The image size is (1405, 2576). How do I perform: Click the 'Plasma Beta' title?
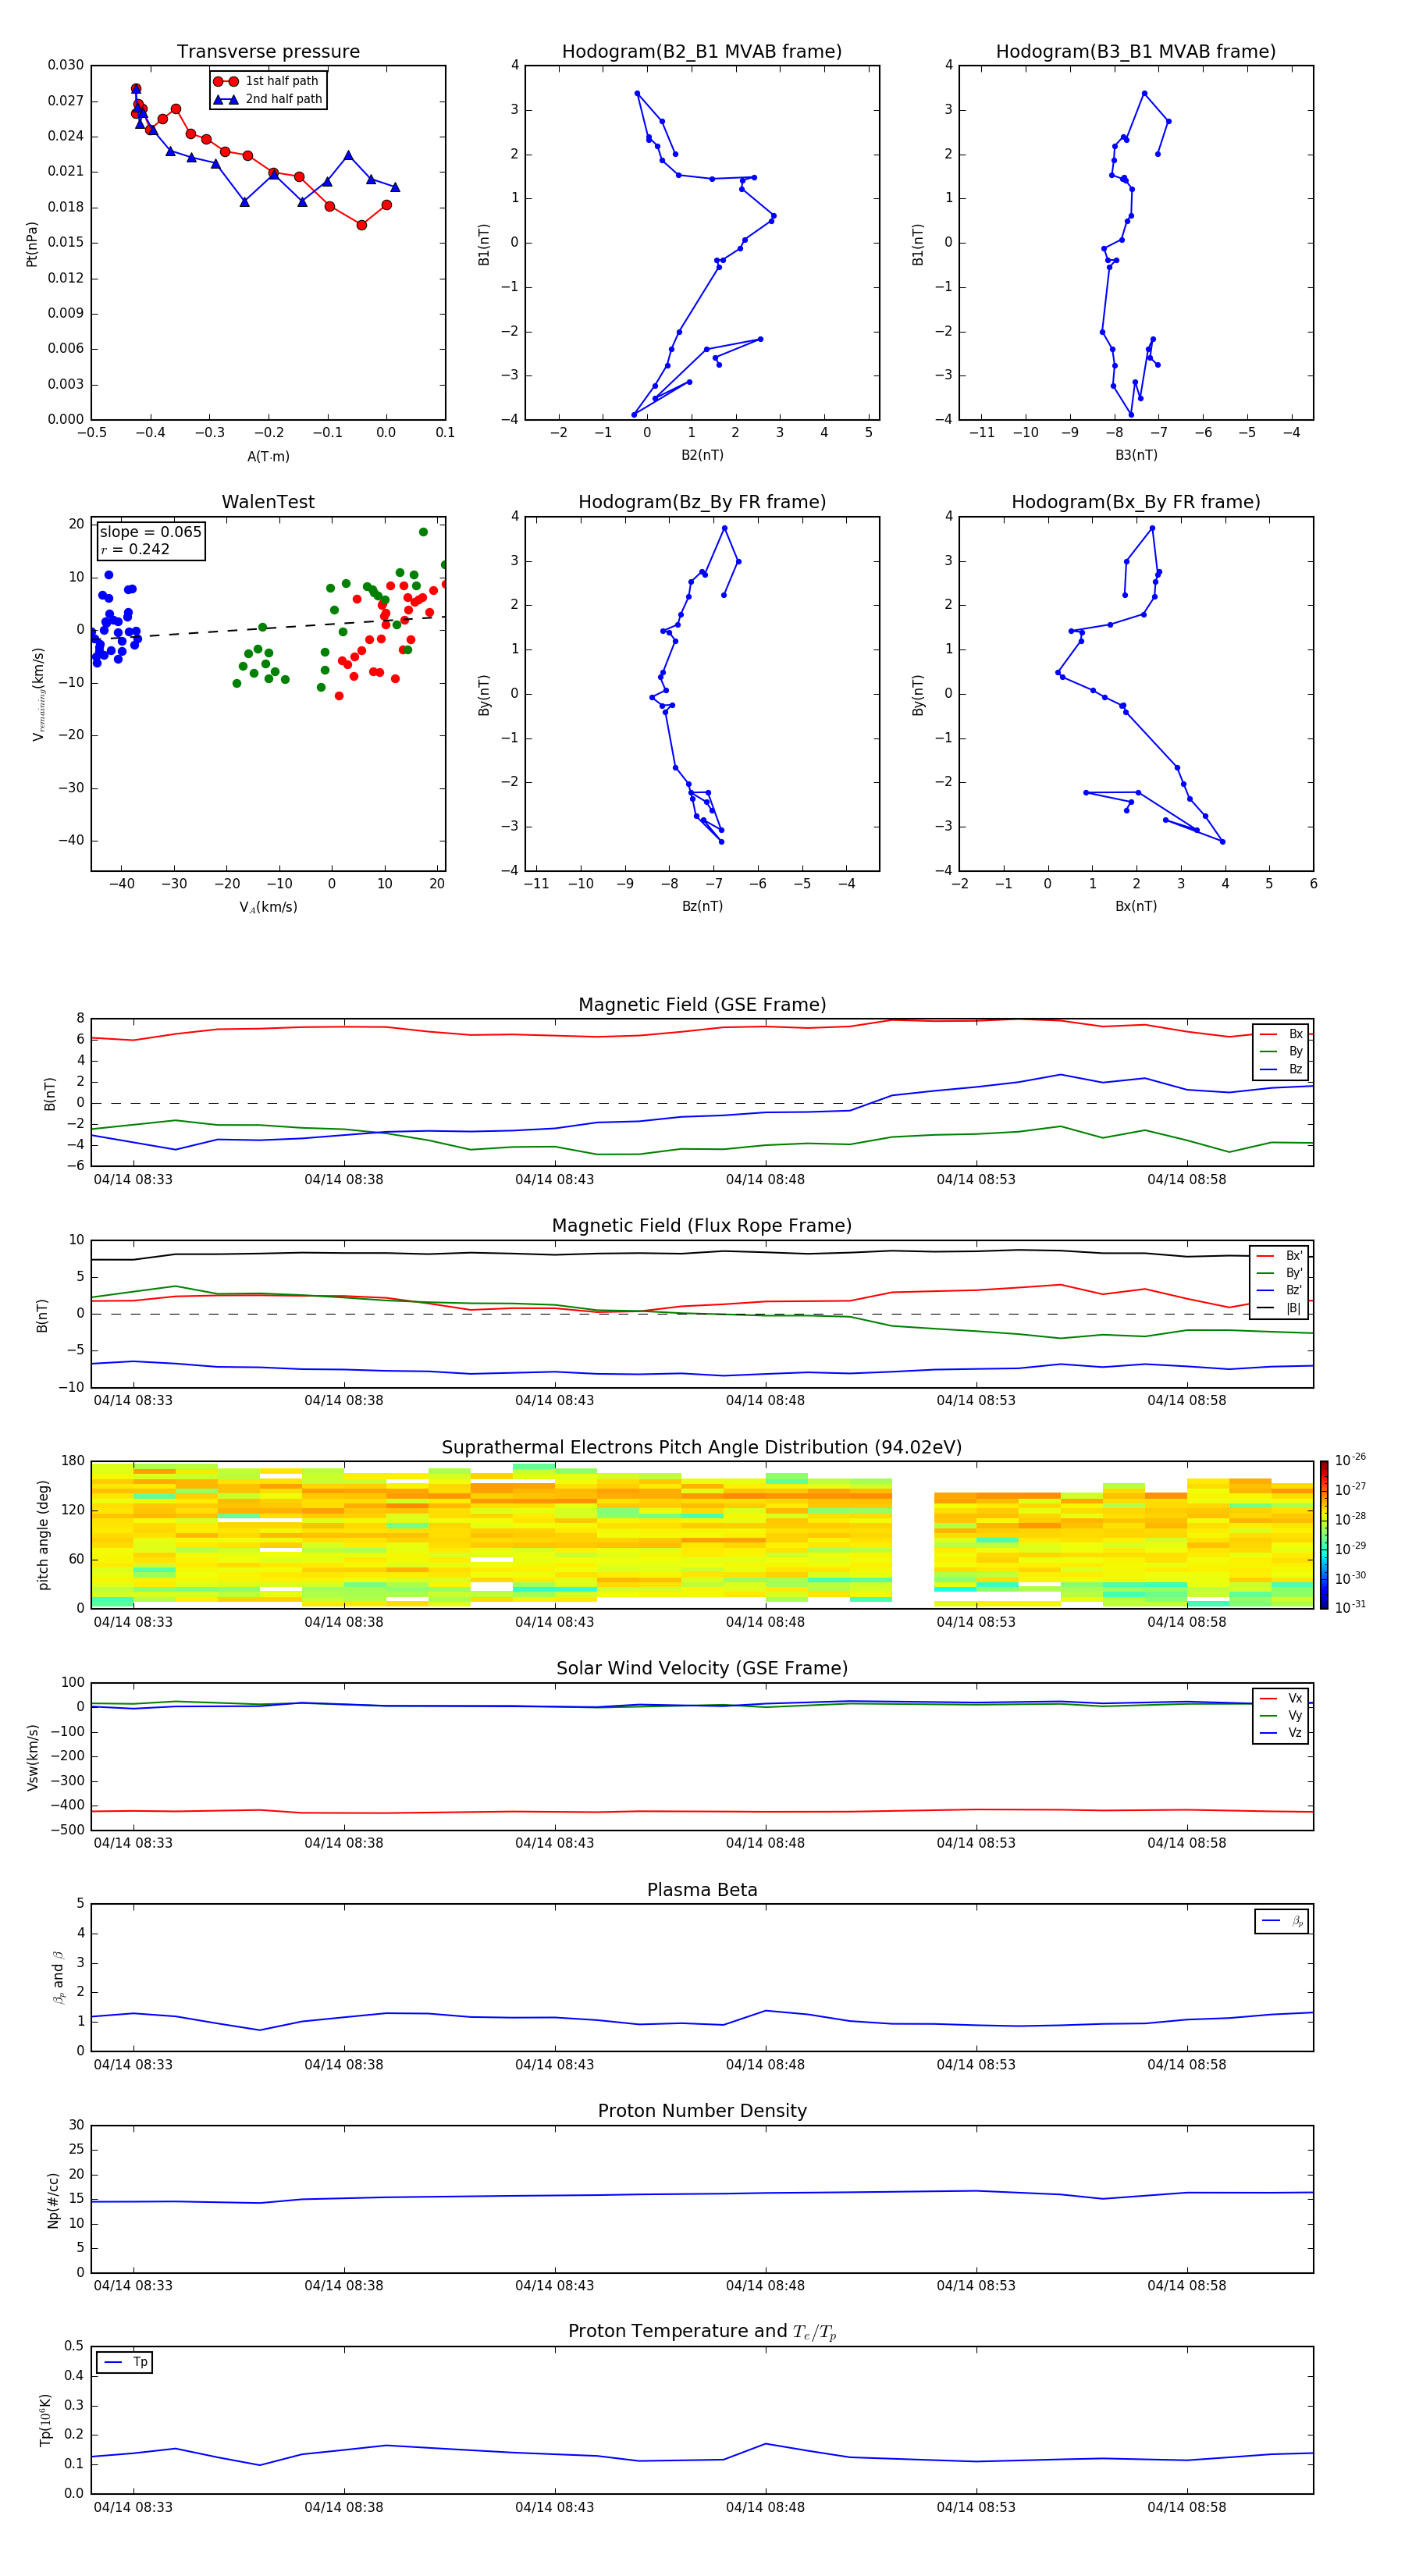click(x=702, y=1890)
